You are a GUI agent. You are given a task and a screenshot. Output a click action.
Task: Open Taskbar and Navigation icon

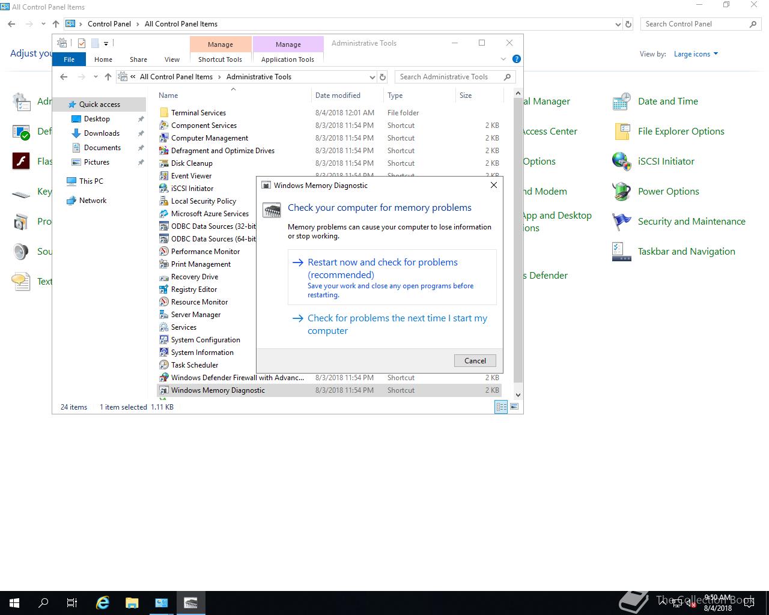(621, 252)
